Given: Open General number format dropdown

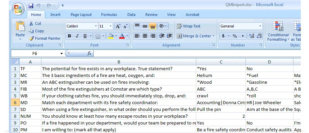Looking at the screenshot, I should tap(260, 26).
